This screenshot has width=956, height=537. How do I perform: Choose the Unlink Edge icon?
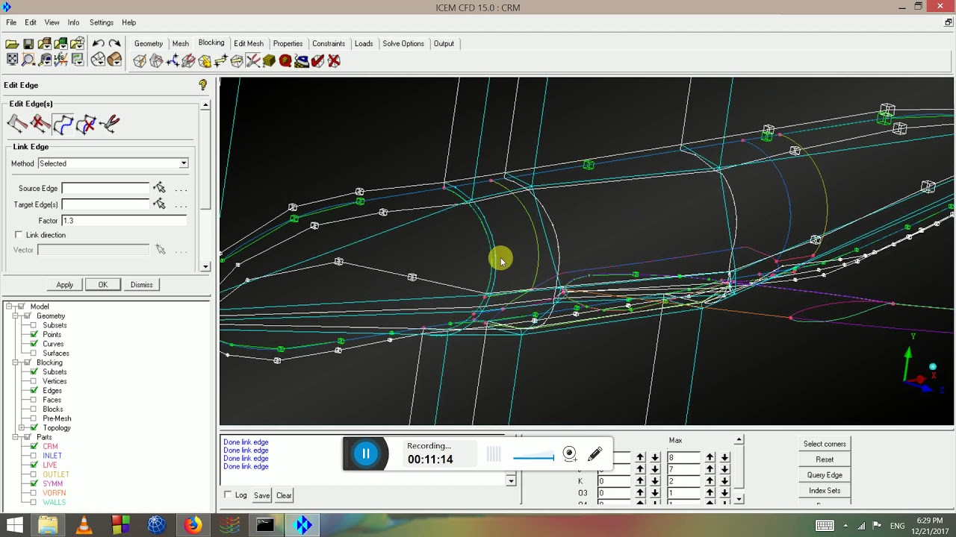coord(87,124)
